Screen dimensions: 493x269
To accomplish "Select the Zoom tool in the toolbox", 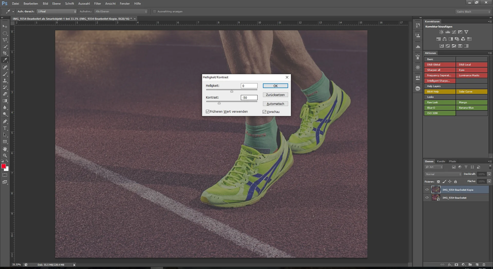I will click(x=5, y=156).
